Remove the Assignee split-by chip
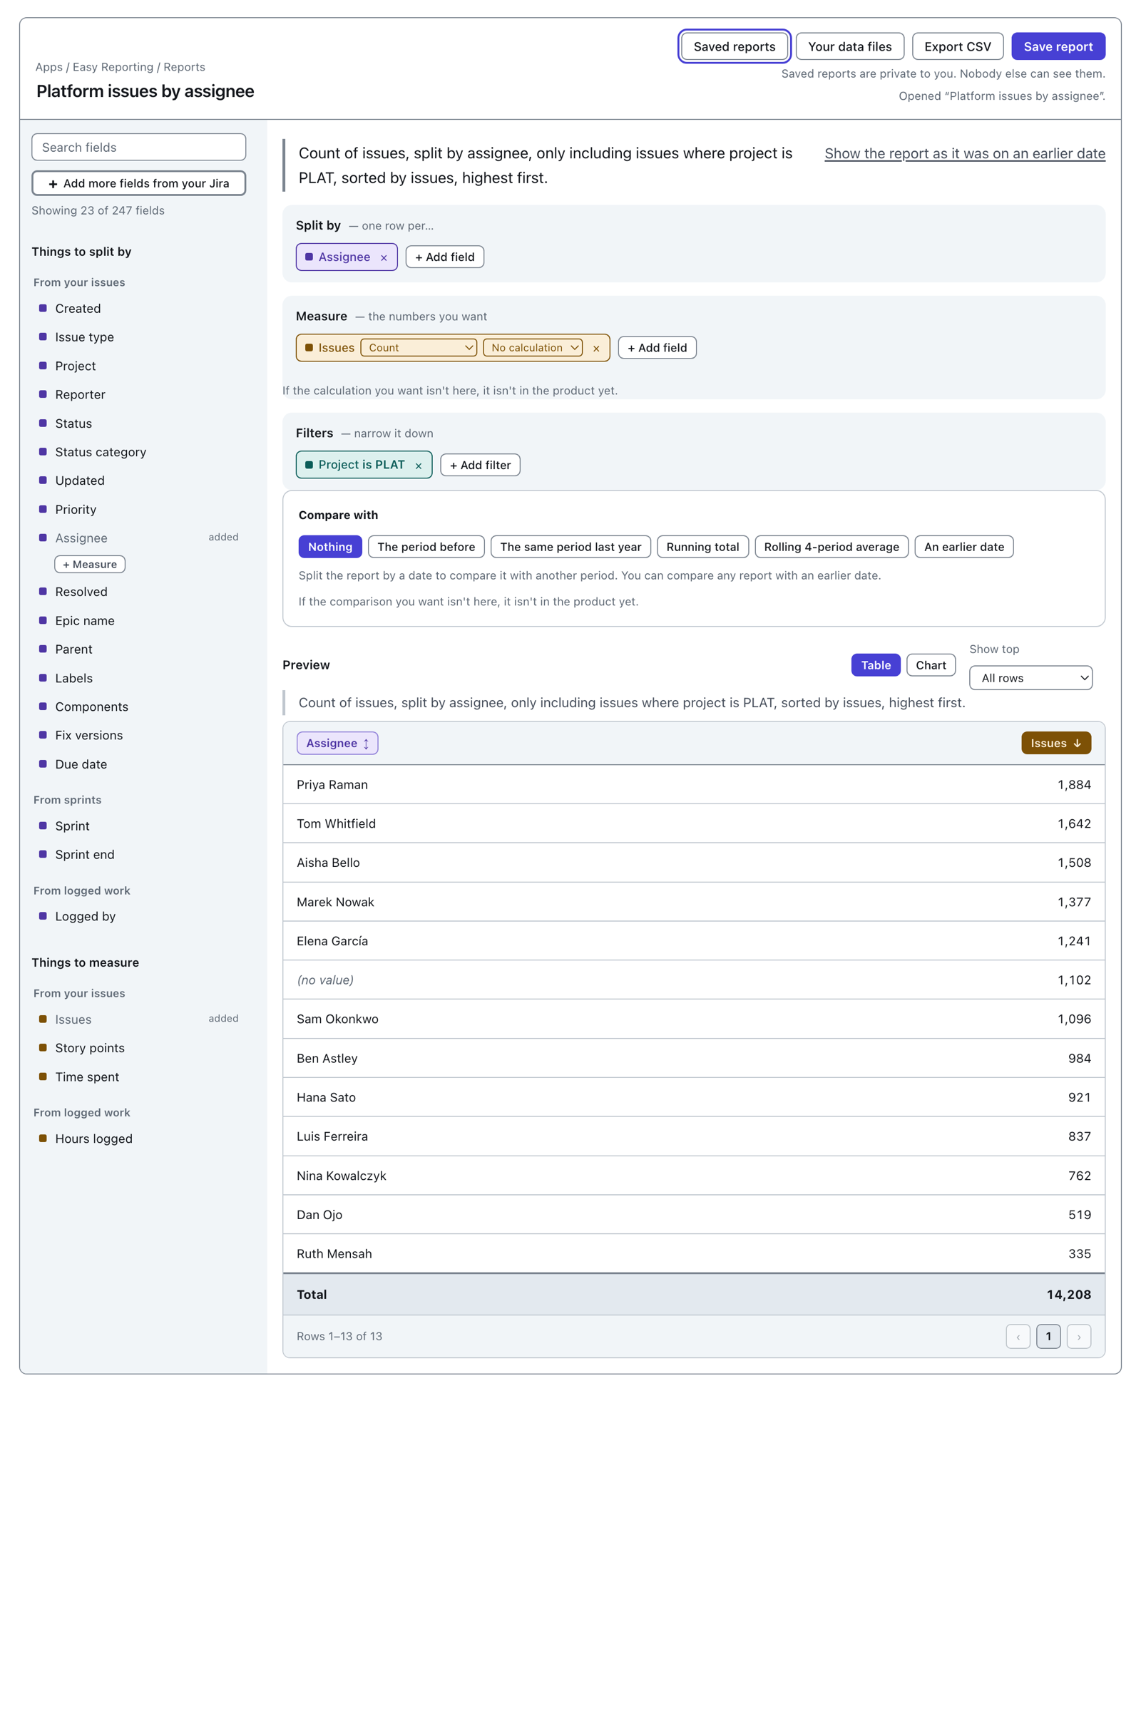 (x=384, y=257)
